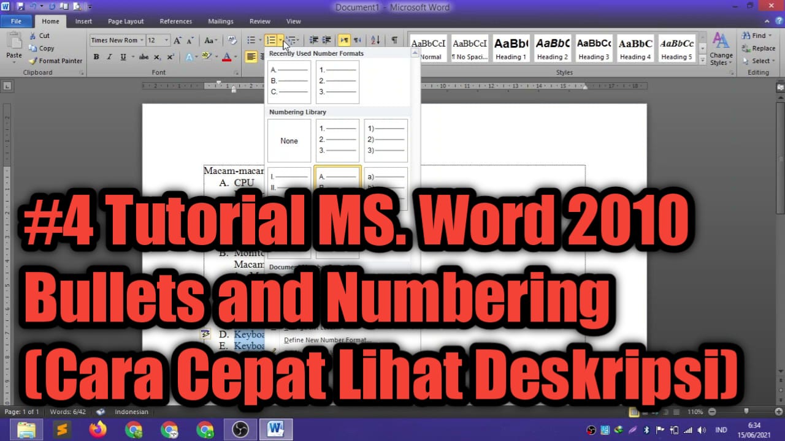The width and height of the screenshot is (785, 441).
Task: Pick text highlight color
Action: 207,57
